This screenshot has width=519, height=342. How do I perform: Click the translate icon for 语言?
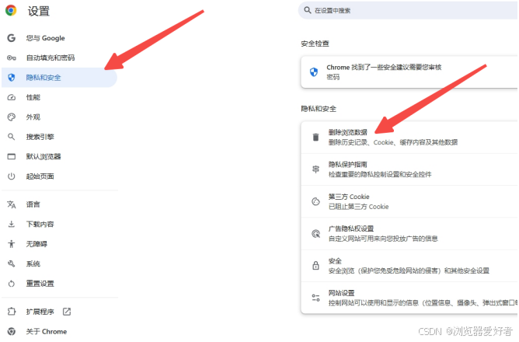11,204
